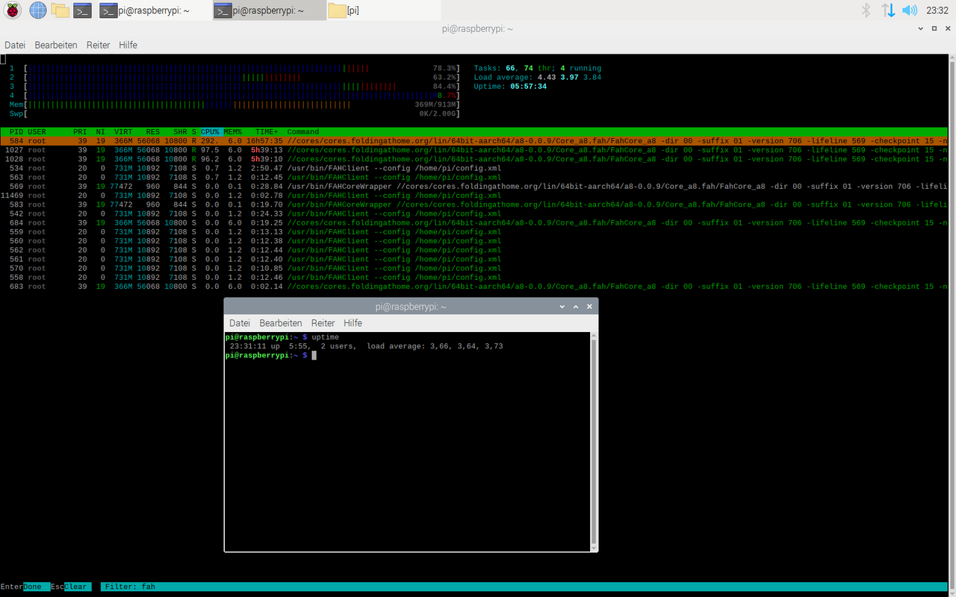Sort htop by CPU% column header

click(210, 132)
